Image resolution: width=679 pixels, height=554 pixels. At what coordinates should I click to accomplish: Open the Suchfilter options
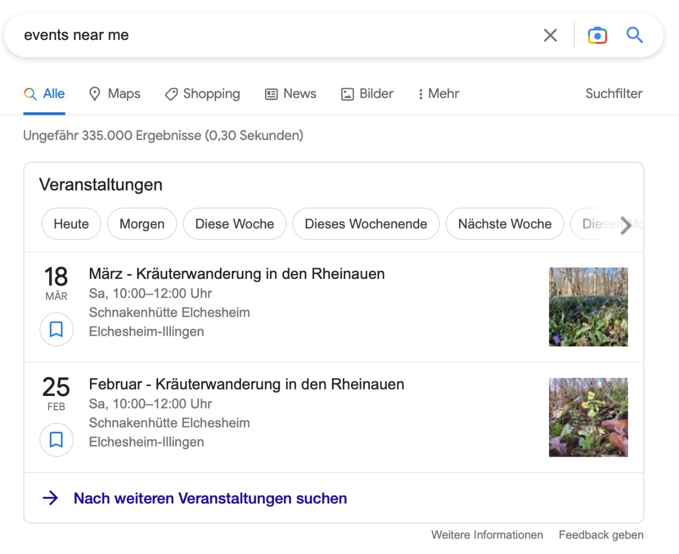613,94
